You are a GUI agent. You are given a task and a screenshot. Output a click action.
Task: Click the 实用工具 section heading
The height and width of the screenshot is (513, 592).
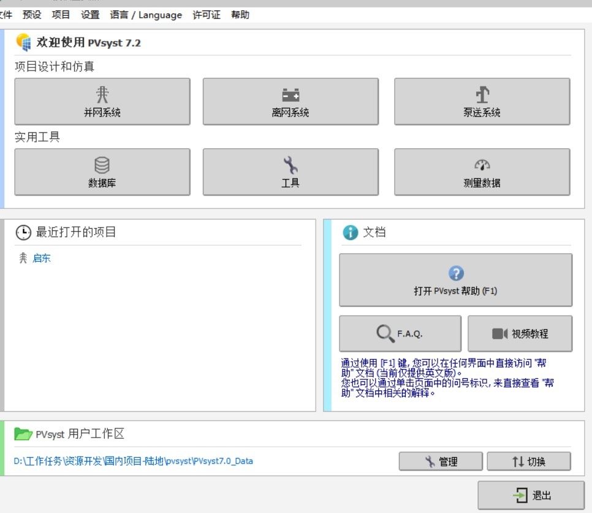pyautogui.click(x=37, y=137)
